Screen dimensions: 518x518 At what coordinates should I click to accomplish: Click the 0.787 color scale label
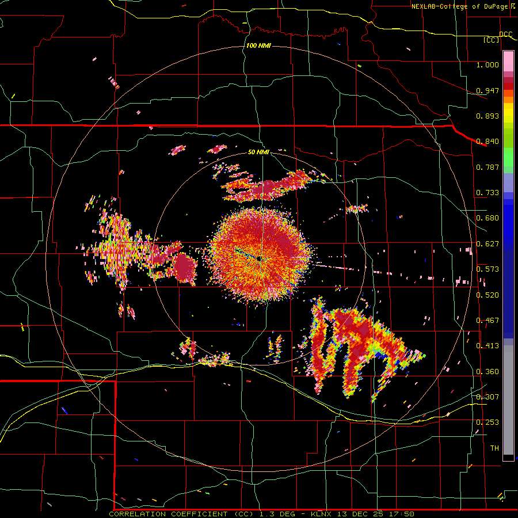(487, 167)
